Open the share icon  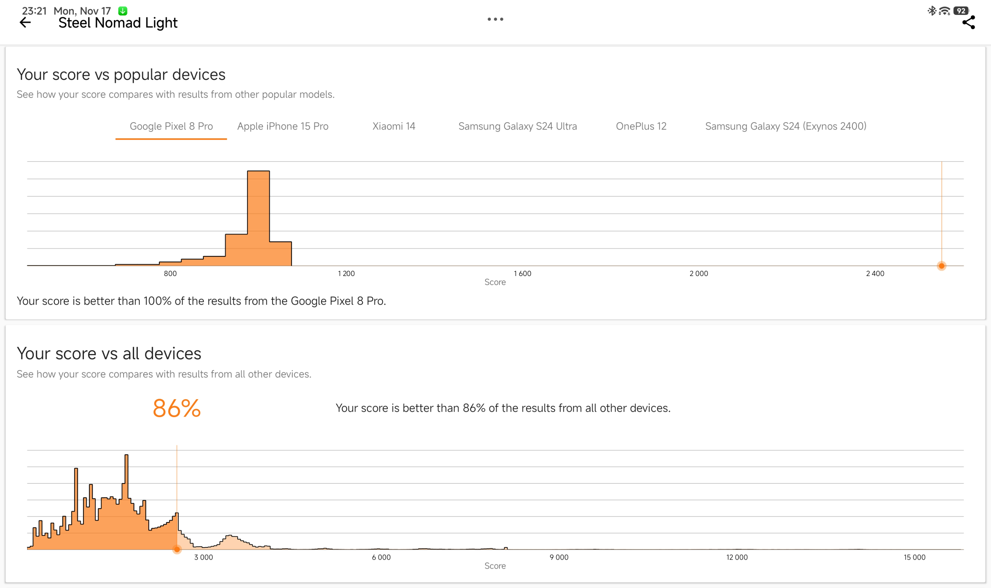[968, 22]
